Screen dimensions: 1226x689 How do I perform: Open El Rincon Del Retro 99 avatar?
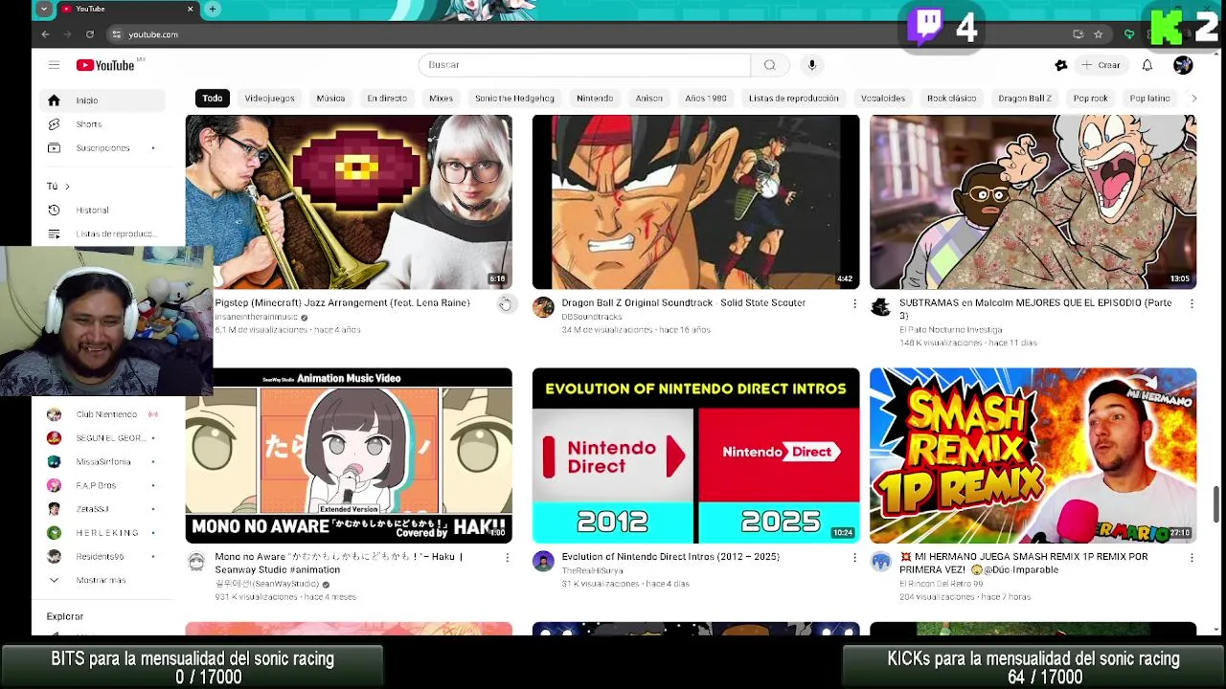coord(880,562)
